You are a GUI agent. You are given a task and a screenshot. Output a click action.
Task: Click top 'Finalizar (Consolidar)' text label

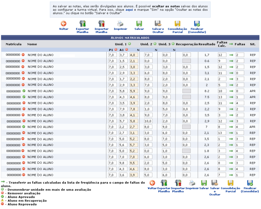pyautogui.click(x=197, y=30)
